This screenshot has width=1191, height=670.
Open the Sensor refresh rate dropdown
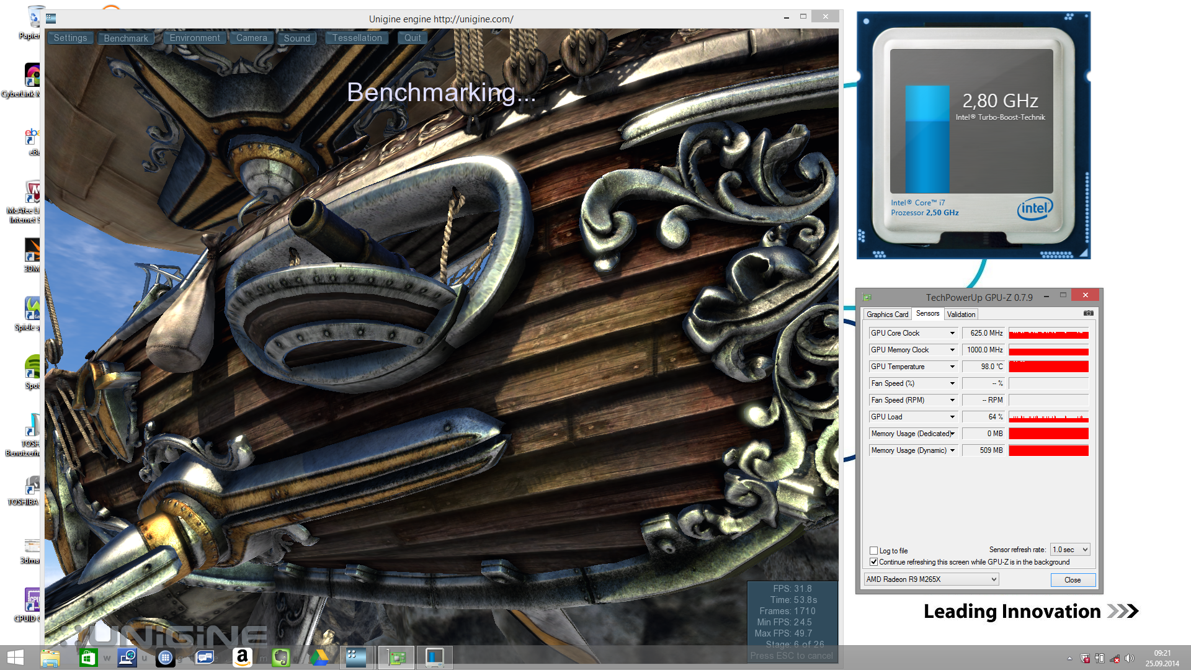1071,550
